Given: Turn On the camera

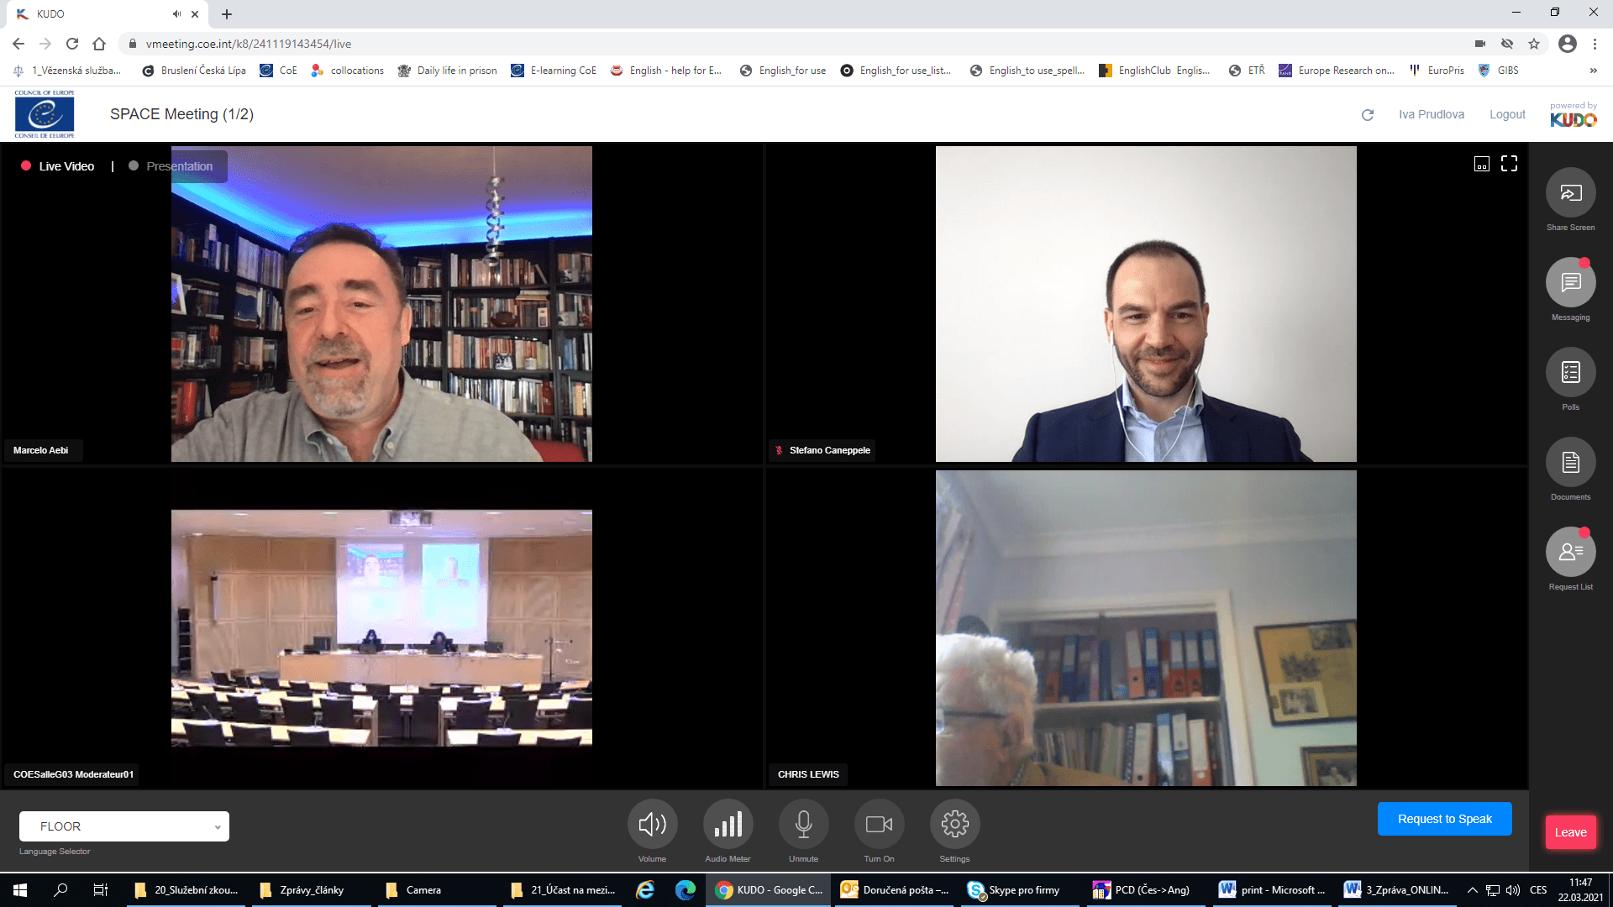Looking at the screenshot, I should 879,824.
